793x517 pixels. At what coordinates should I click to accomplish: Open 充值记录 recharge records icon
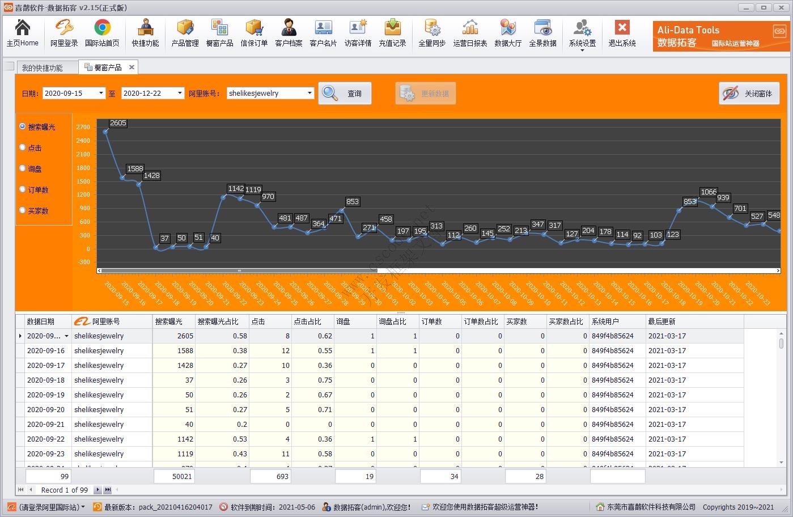pos(392,33)
